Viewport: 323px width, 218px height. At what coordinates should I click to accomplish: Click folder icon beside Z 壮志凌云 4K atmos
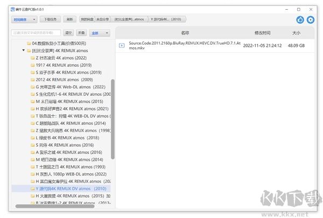[33, 58]
